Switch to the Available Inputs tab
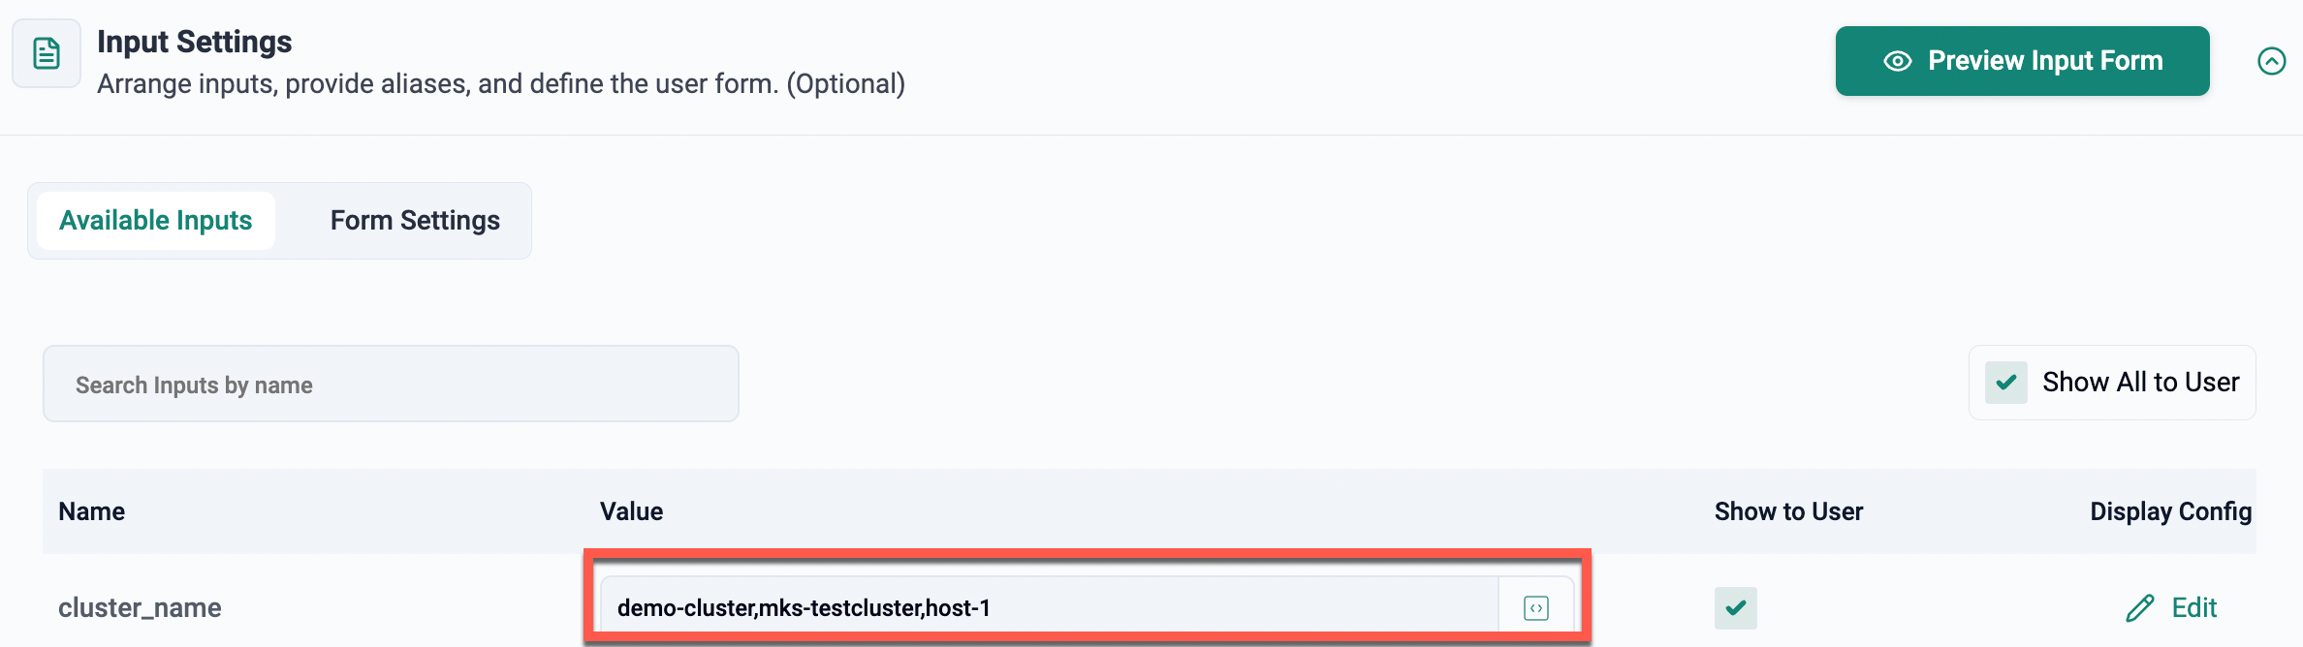 (x=156, y=221)
